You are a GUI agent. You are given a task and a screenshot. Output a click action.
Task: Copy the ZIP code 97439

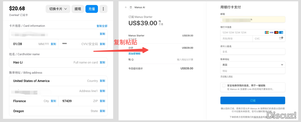[x=102, y=101]
